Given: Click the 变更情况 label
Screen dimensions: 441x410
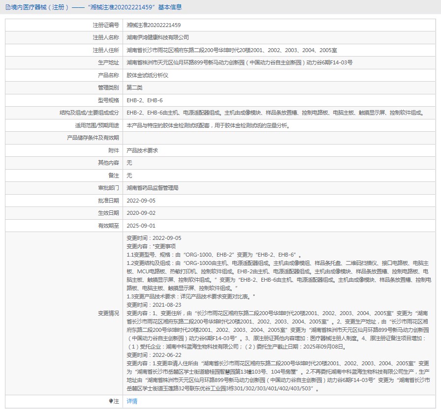Looking at the screenshot, I should (x=108, y=313).
